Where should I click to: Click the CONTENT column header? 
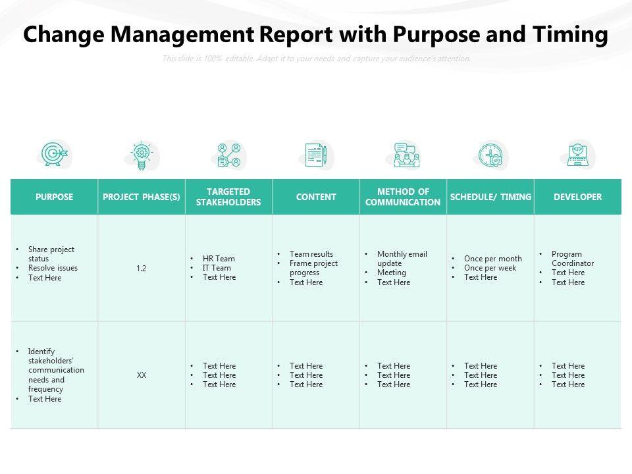(316, 197)
